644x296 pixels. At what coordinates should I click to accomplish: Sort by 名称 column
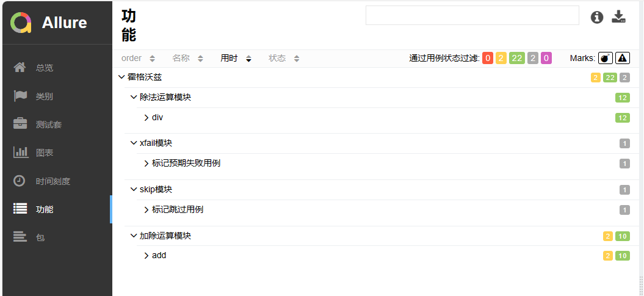(187, 59)
